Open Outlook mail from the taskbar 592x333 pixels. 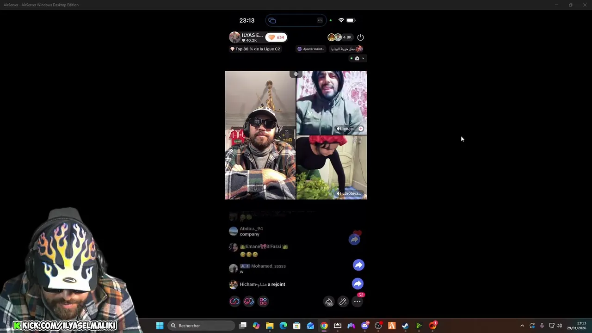click(x=310, y=326)
